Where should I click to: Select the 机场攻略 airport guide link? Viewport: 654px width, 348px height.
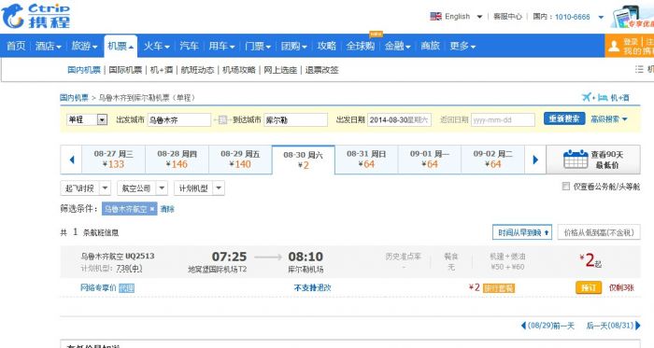[238, 70]
